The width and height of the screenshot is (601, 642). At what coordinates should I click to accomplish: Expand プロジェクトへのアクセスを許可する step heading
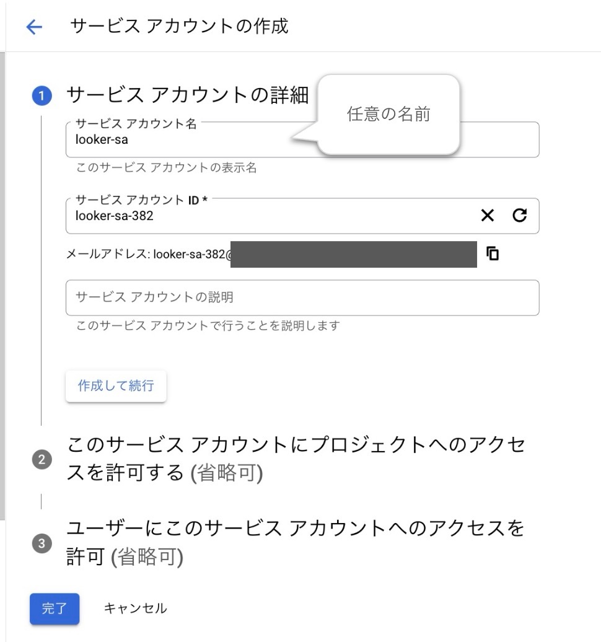pyautogui.click(x=296, y=459)
